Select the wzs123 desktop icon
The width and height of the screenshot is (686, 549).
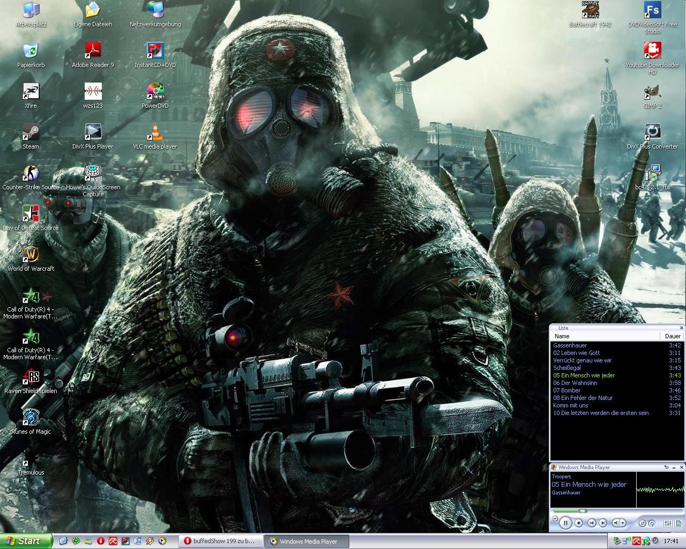[x=93, y=96]
